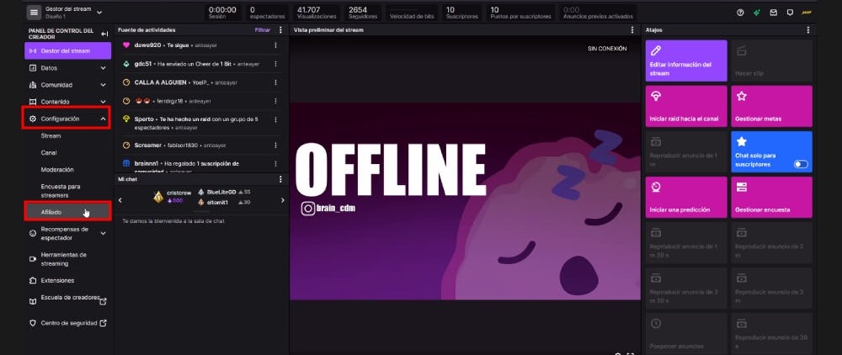This screenshot has height=355, width=842.
Task: Click the Comunidad people icon
Action: (x=32, y=85)
